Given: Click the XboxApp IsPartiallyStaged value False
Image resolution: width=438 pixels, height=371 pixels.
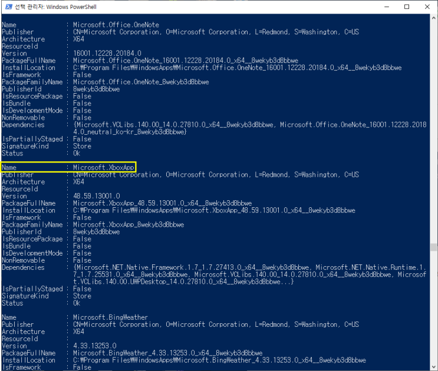Looking at the screenshot, I should (x=82, y=289).
